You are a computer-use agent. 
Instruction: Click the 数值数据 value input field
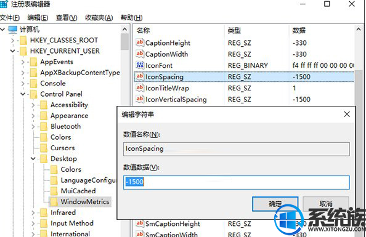point(237,182)
